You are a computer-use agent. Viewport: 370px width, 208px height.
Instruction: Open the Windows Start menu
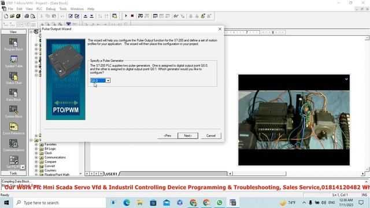click(x=6, y=203)
